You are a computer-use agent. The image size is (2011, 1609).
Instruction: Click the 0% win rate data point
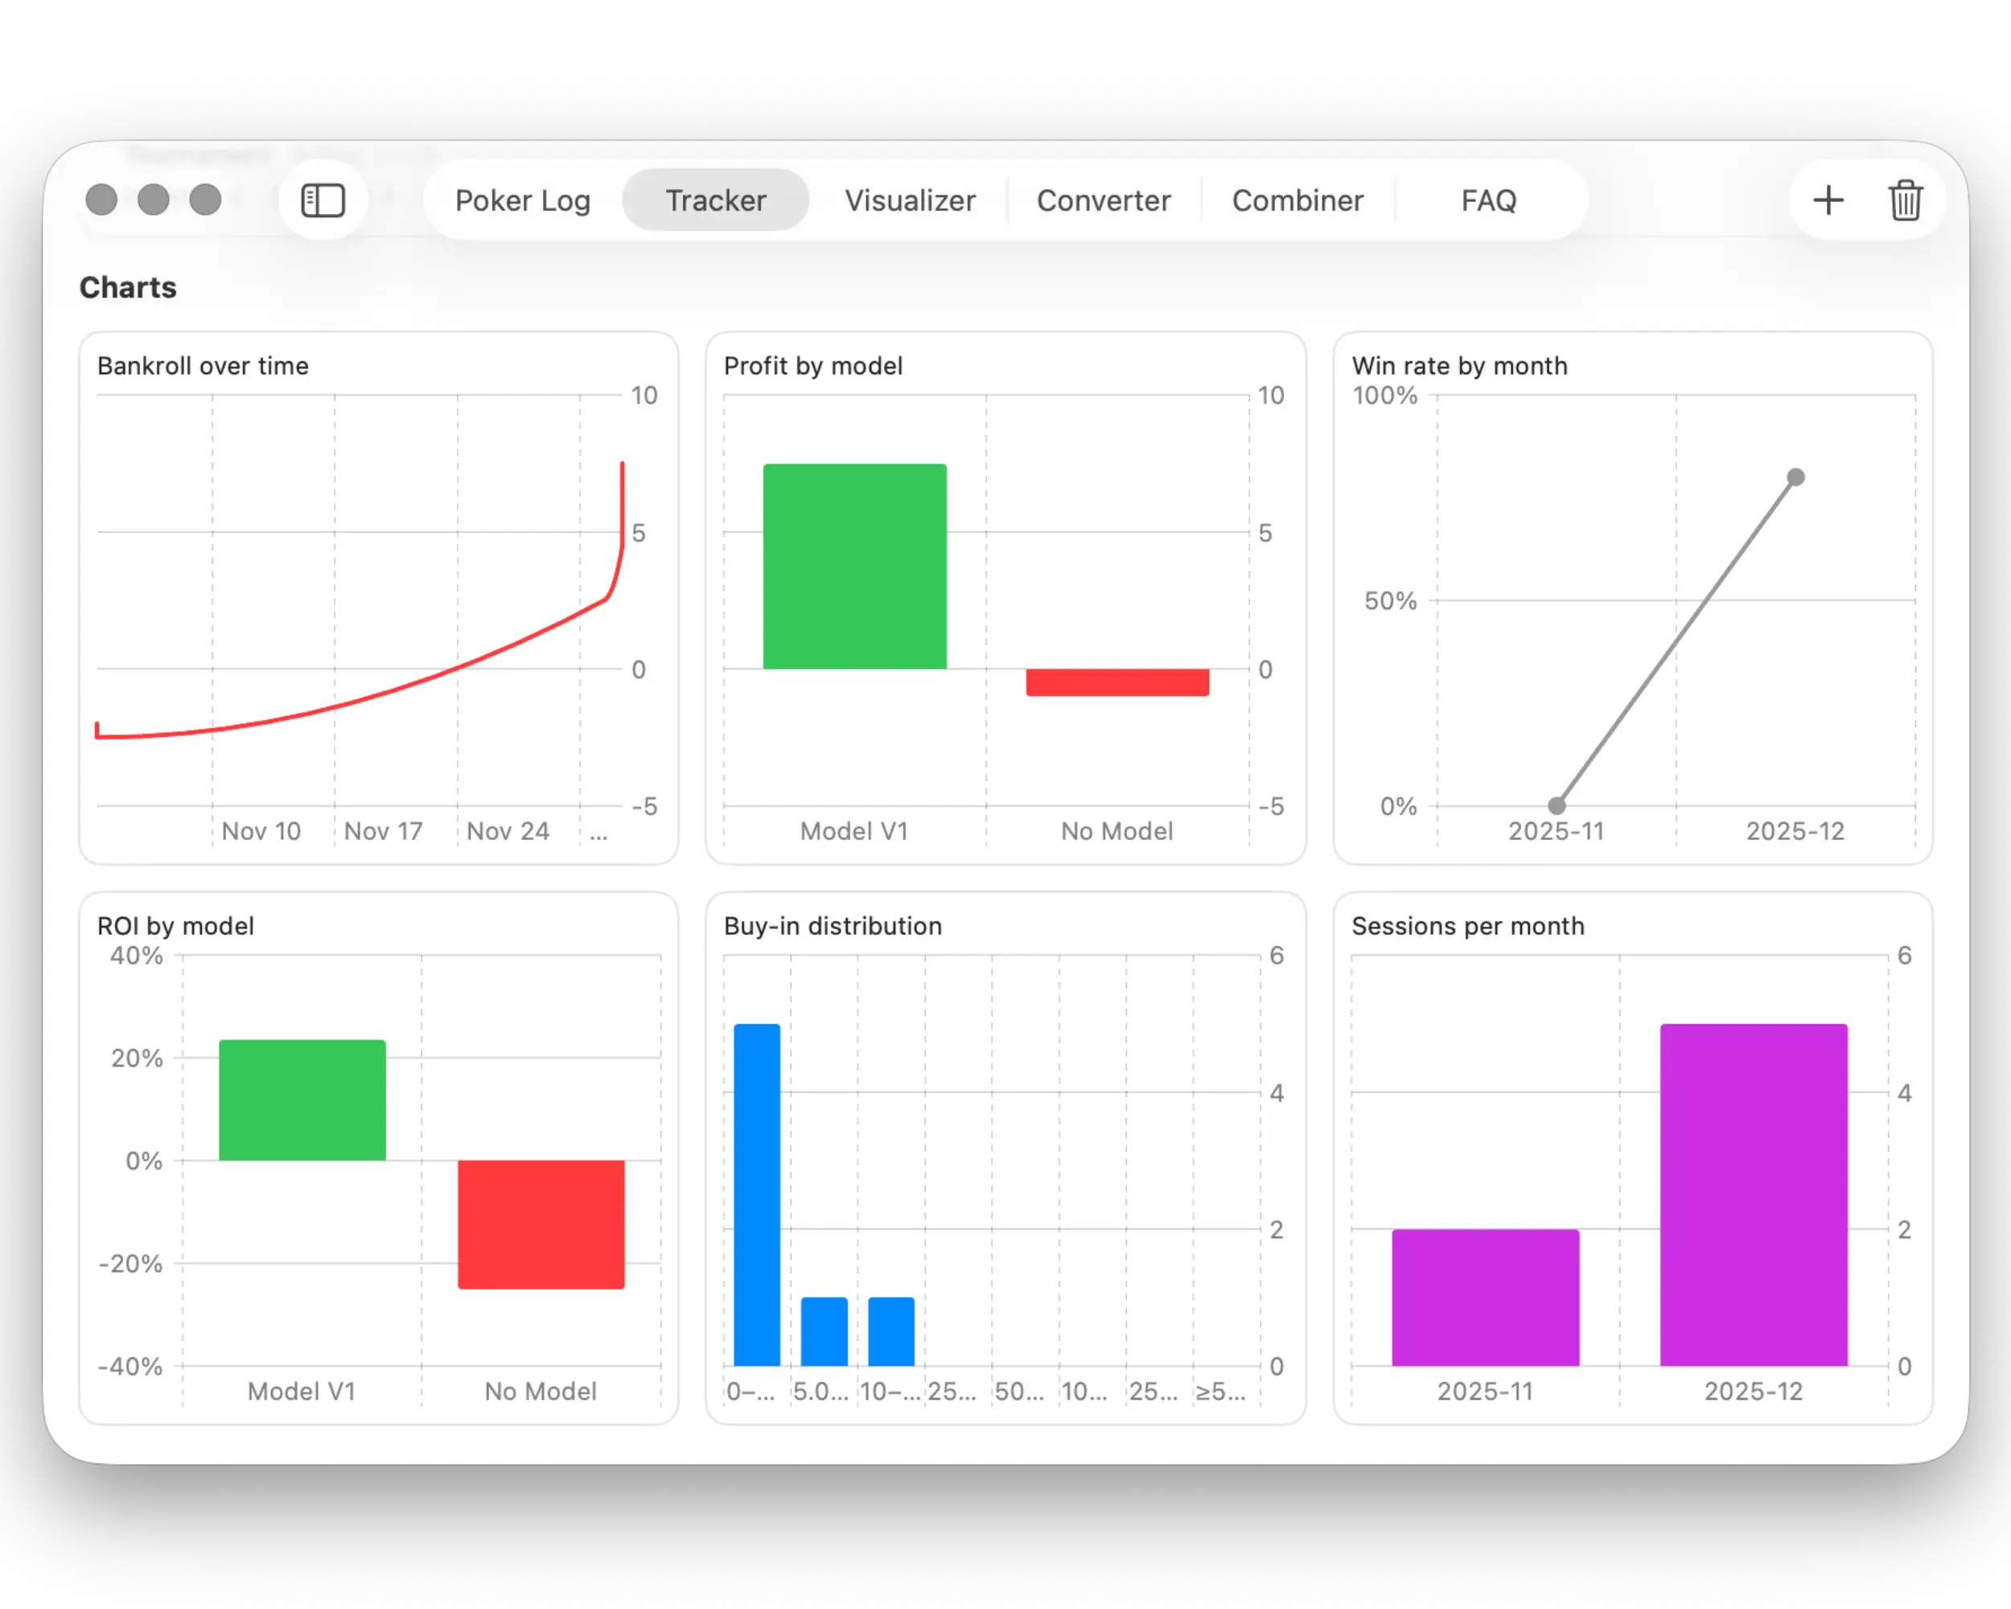pos(1556,806)
